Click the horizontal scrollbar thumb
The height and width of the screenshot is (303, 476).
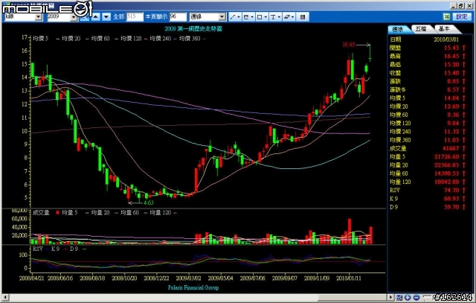click(352, 297)
